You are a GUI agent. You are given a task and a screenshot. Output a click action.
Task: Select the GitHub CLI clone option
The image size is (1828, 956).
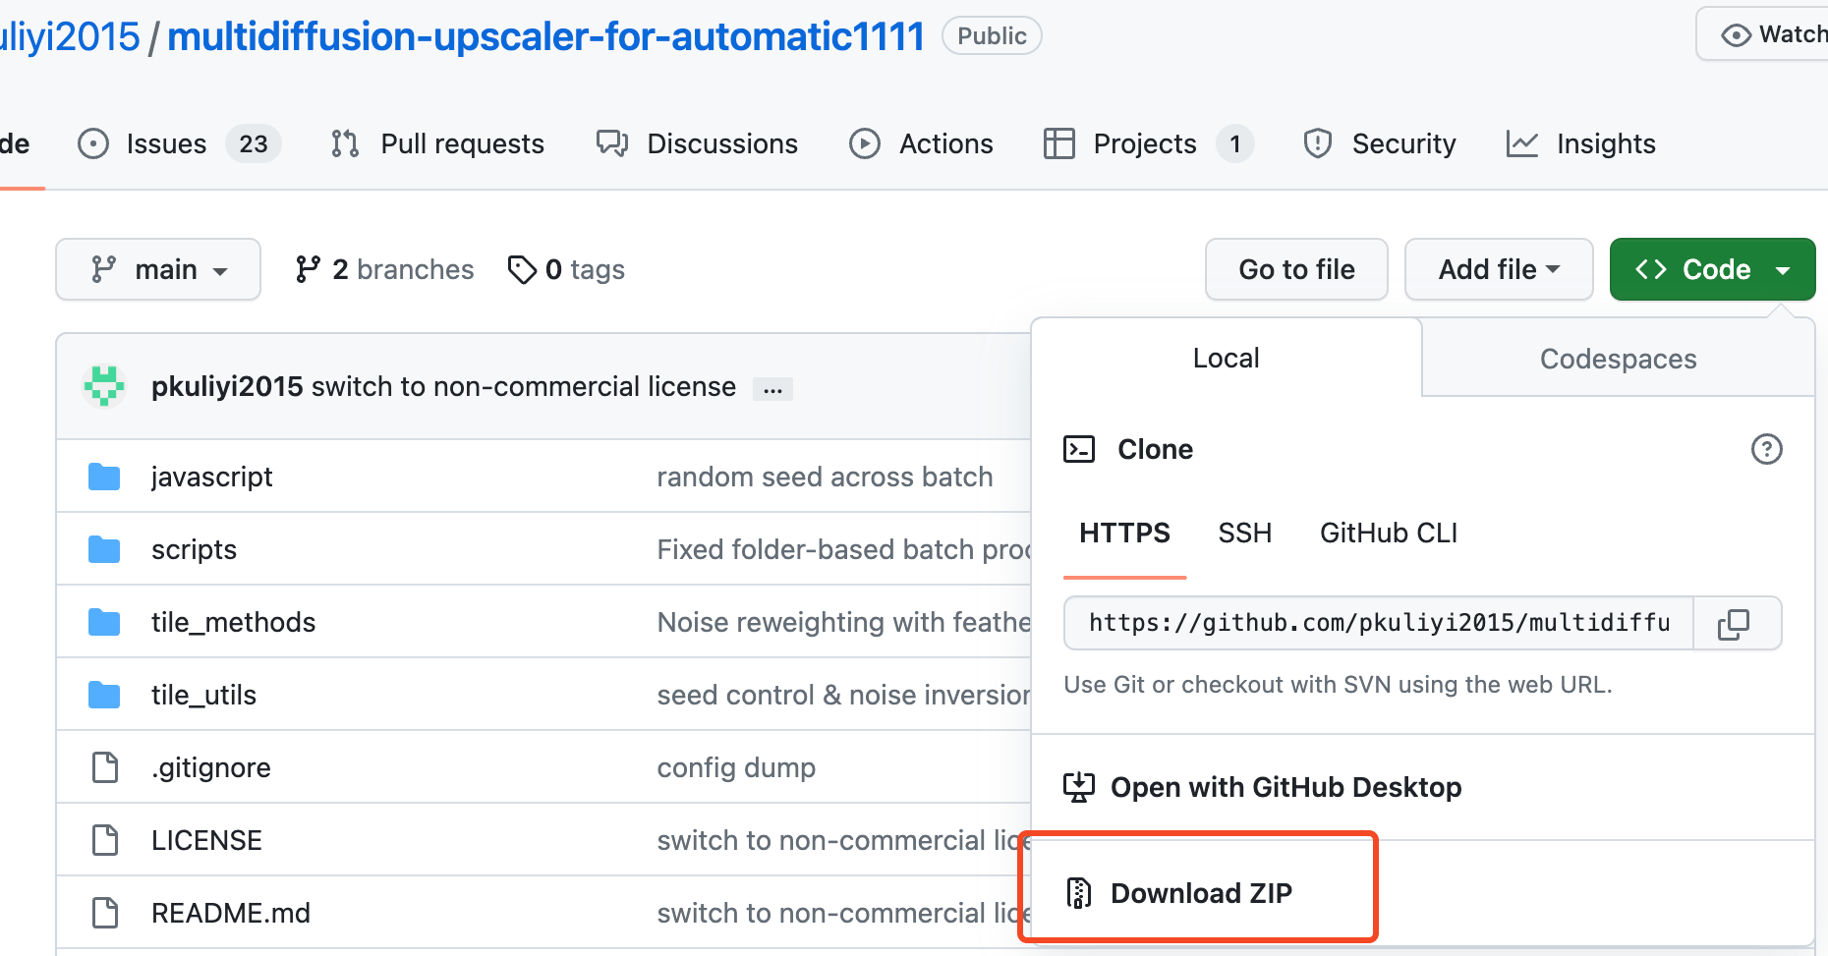click(1388, 533)
